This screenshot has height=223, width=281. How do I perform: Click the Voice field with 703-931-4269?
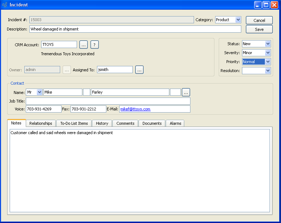44,109
